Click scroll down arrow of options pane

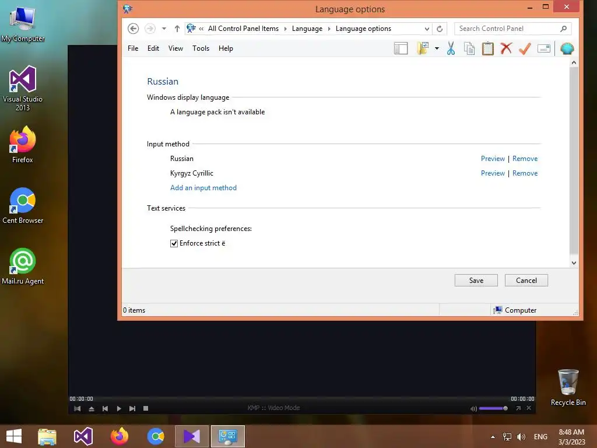574,263
